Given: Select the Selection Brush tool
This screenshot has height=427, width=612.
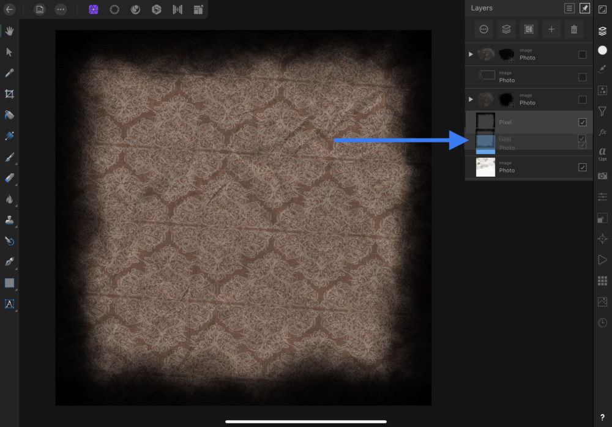Looking at the screenshot, I should click(x=9, y=136).
